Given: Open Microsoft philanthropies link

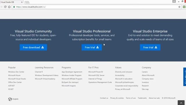Looking at the screenshot, I should click(124, 82).
